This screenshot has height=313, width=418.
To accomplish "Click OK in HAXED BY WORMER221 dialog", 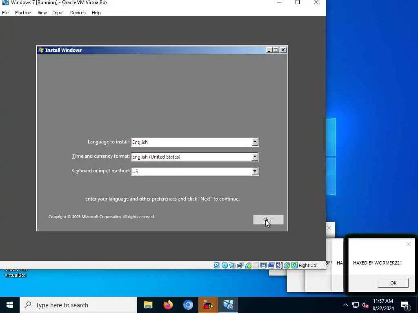I will [393, 283].
